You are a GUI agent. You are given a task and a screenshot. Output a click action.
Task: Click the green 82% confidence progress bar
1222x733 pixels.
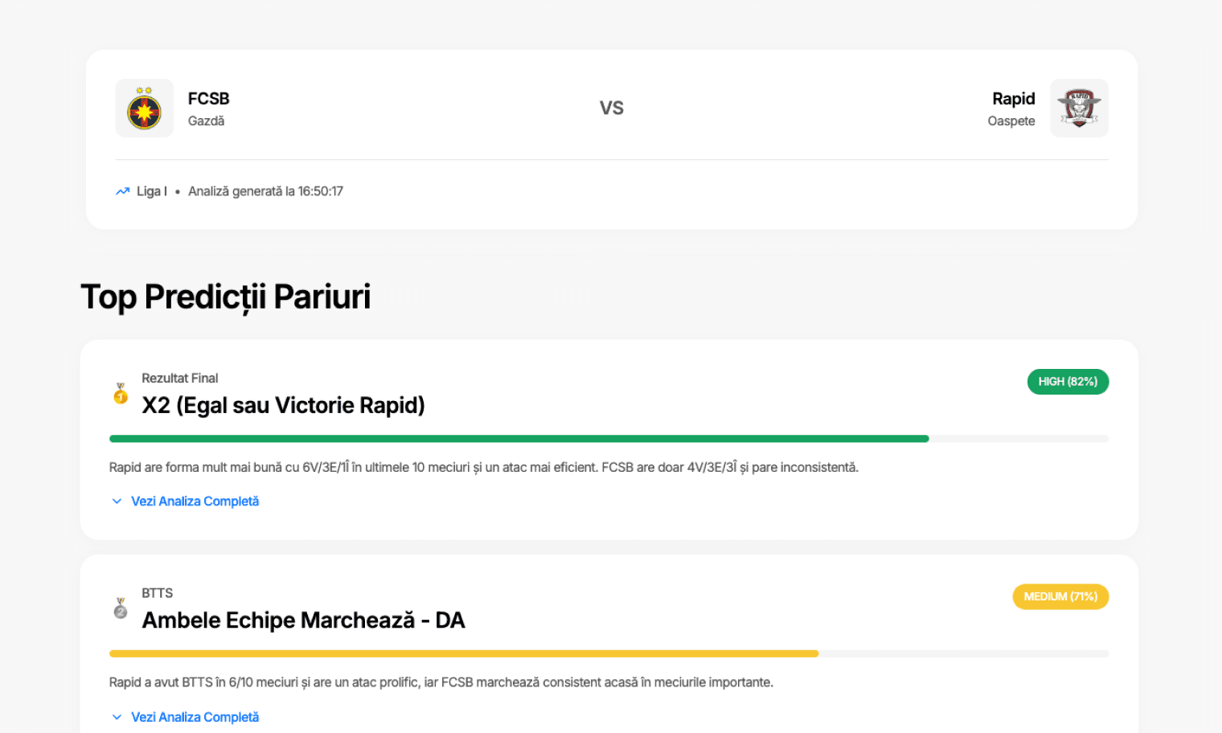[x=519, y=439]
